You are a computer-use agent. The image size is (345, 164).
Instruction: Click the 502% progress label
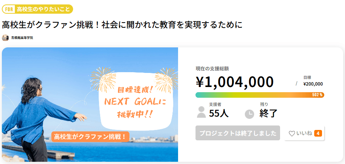click(x=317, y=95)
